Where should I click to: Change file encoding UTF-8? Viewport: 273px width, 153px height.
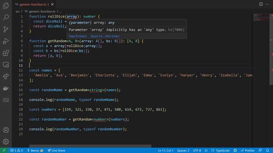click(197, 150)
